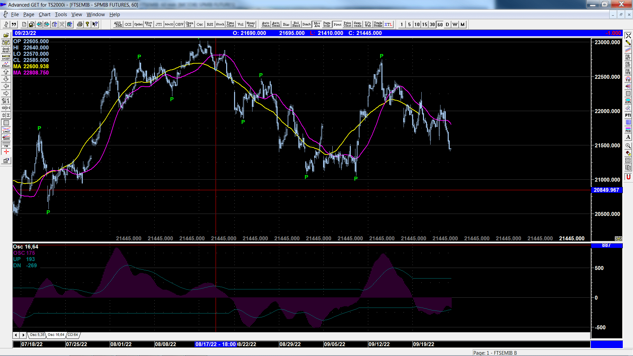Click the yellow question mark help icon
This screenshot has width=633, height=356.
click(x=87, y=24)
